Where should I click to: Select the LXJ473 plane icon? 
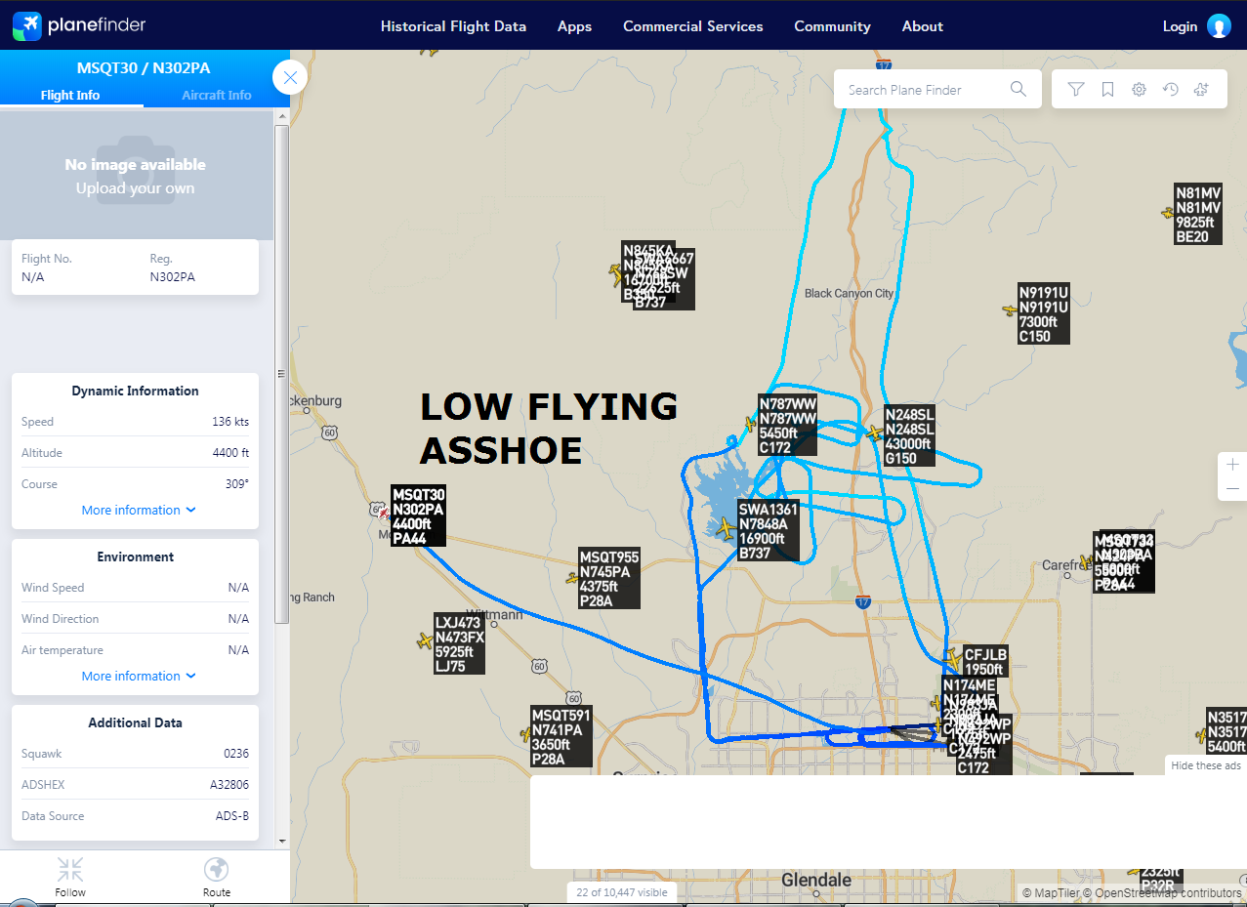(x=425, y=640)
